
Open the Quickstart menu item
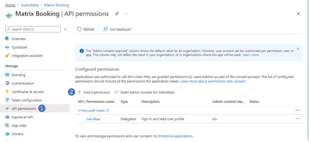click(19, 48)
